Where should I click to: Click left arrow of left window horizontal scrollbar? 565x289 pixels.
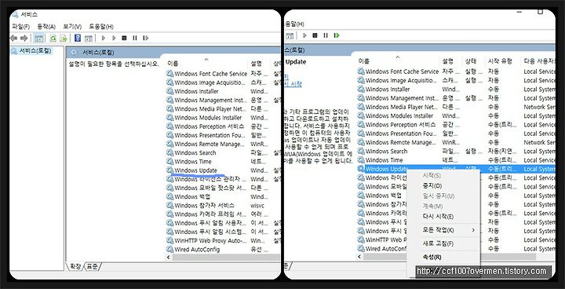[168, 258]
